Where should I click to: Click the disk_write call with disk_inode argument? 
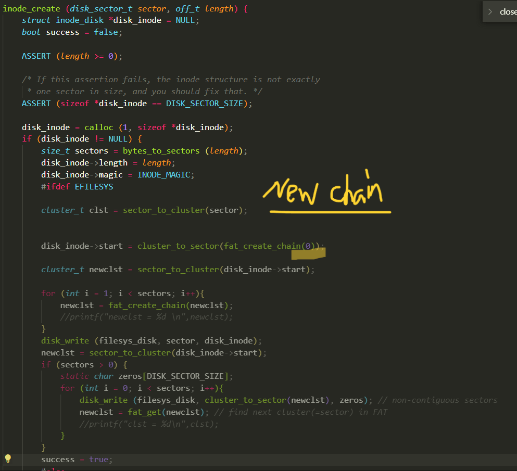click(151, 341)
